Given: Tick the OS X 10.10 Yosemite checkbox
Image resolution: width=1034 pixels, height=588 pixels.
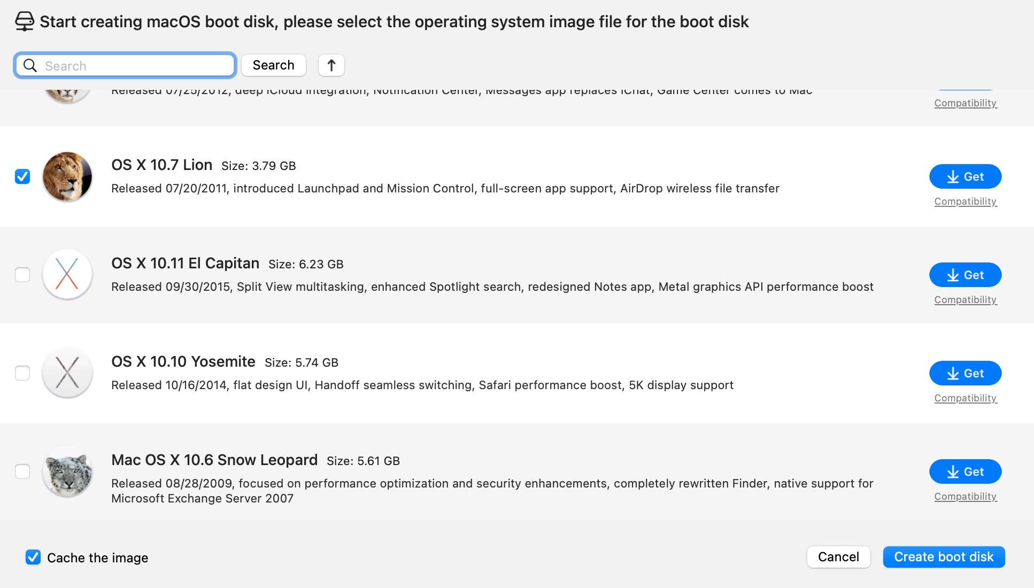Looking at the screenshot, I should coord(22,373).
